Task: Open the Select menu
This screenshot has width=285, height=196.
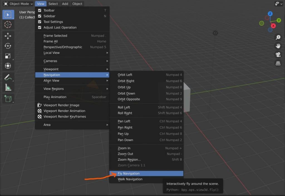Action: (53, 4)
